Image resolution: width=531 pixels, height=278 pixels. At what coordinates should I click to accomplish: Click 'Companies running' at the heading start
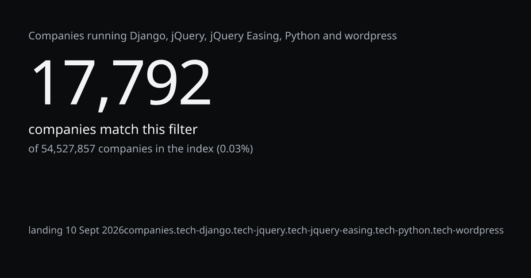[x=78, y=36]
